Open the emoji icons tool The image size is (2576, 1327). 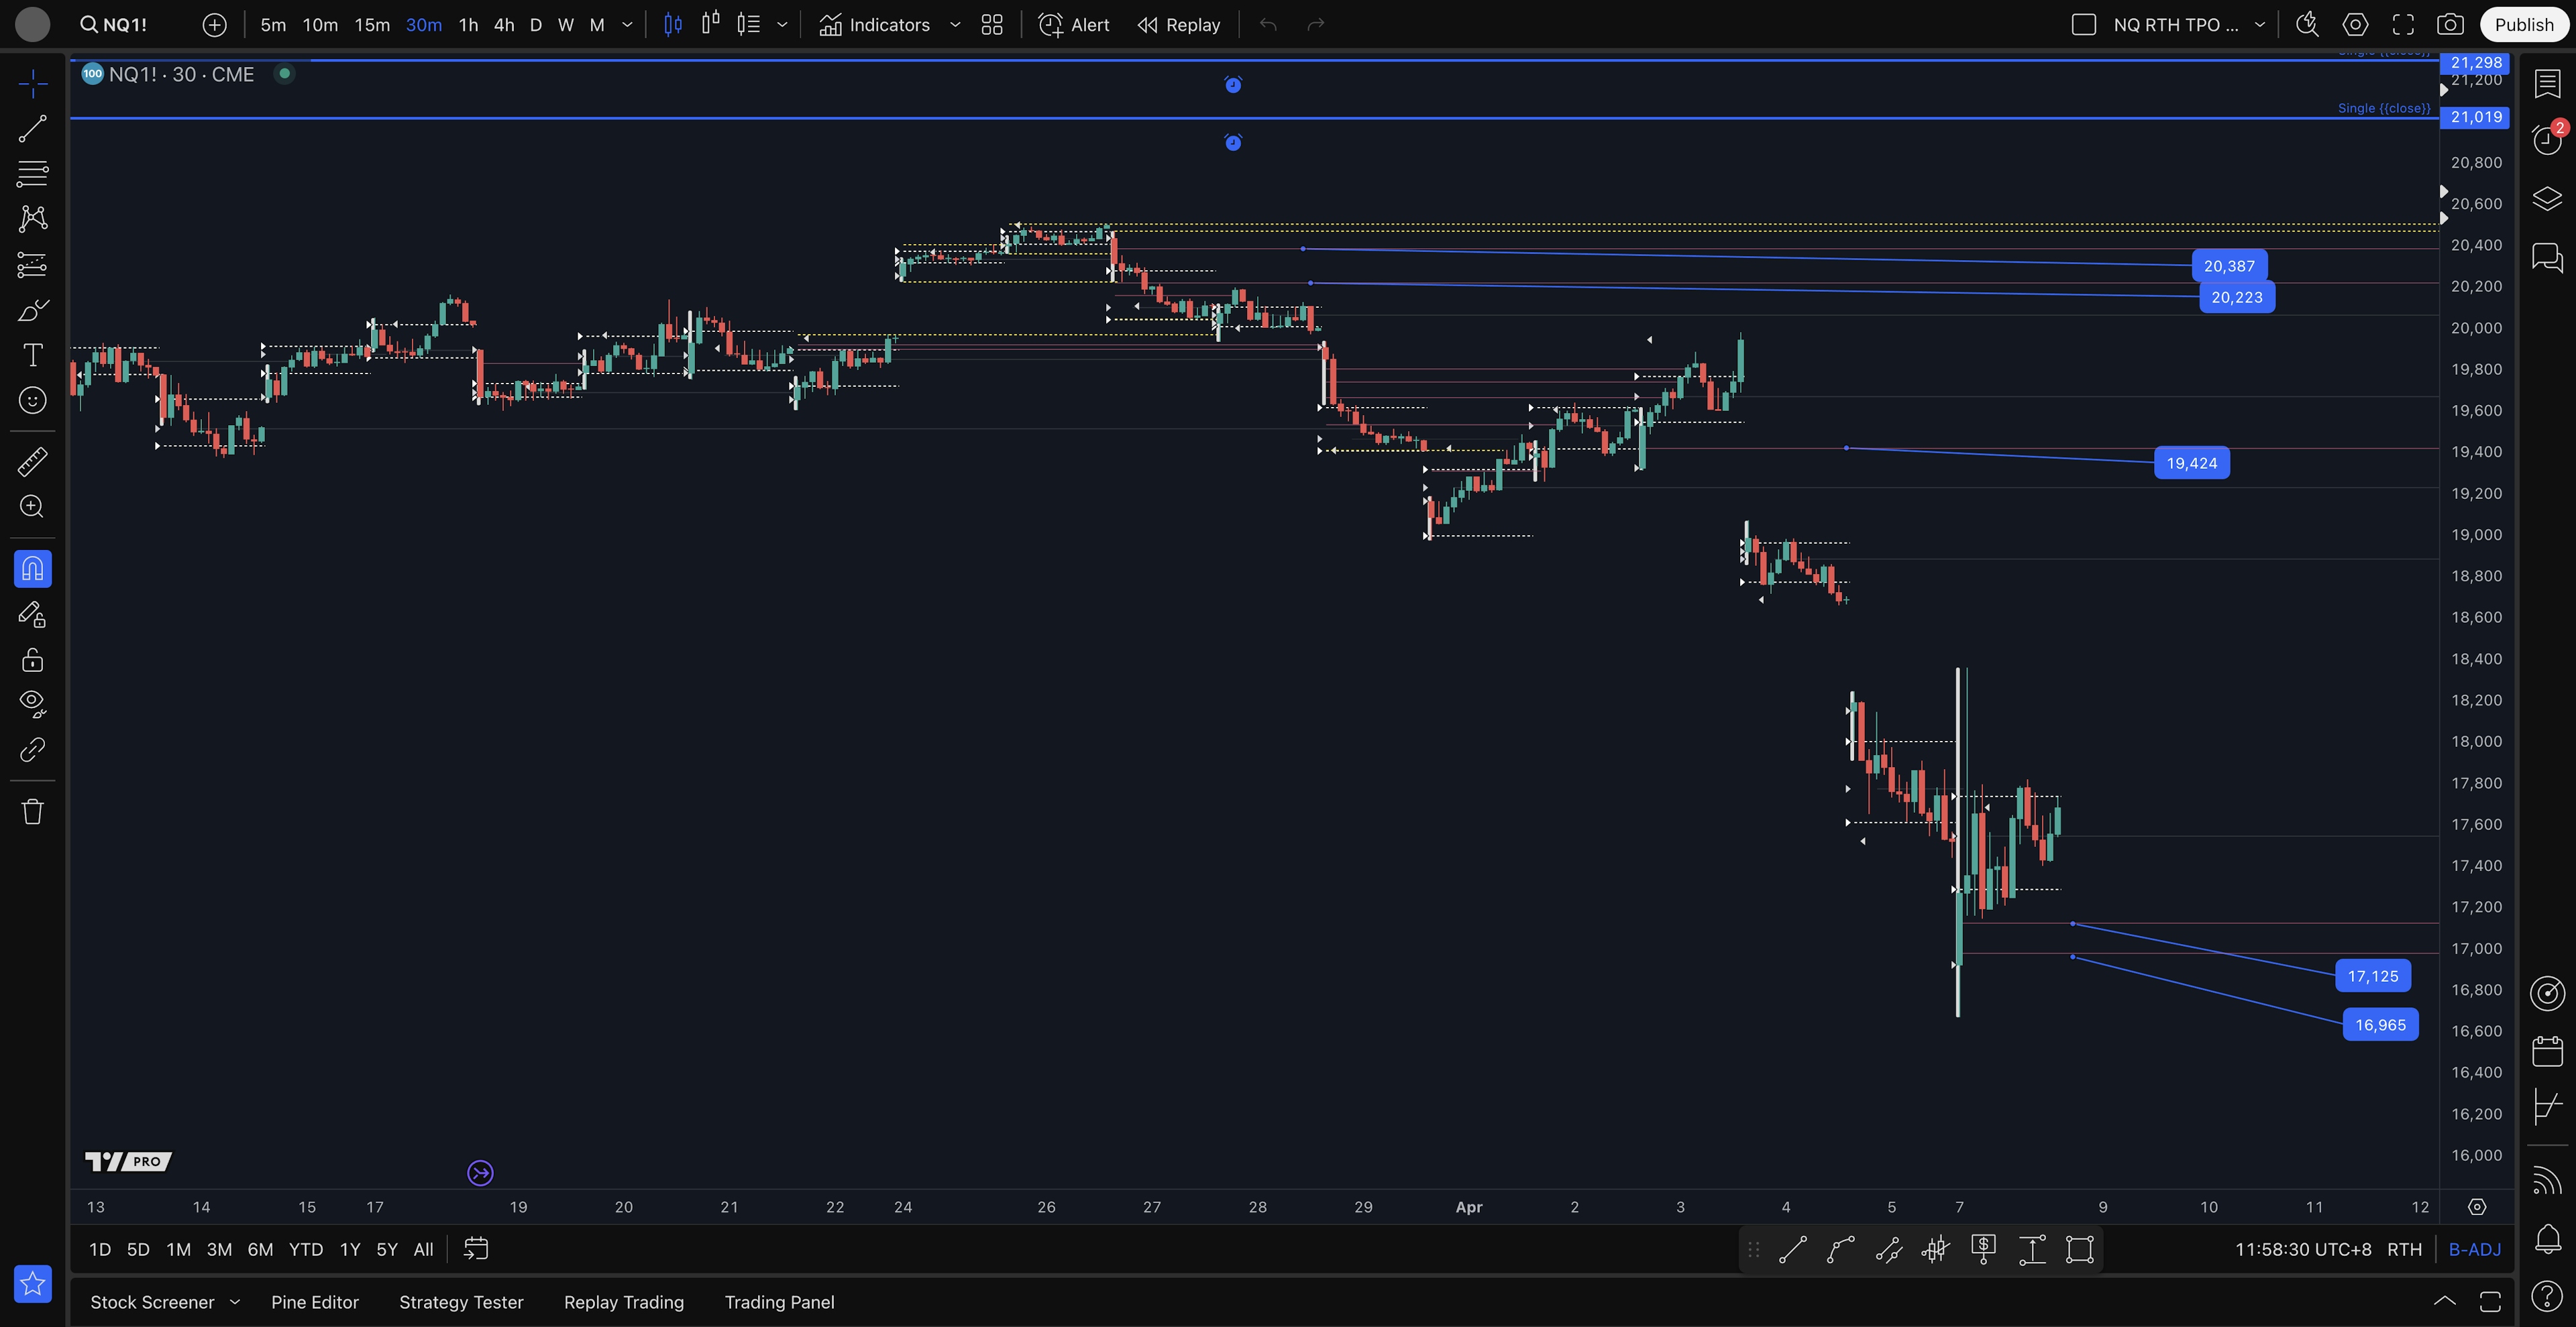pyautogui.click(x=32, y=401)
